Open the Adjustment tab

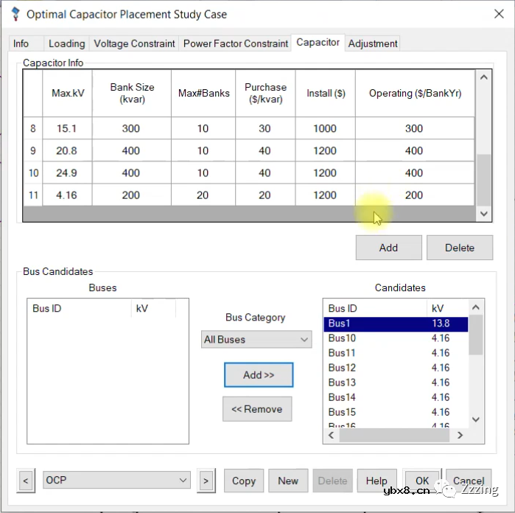coord(373,43)
